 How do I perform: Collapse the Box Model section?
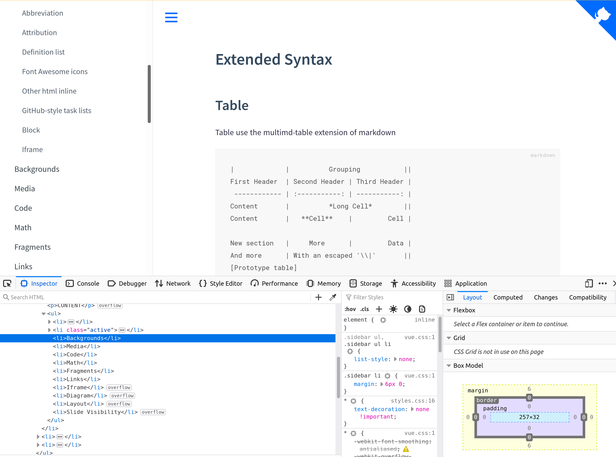[x=449, y=366]
